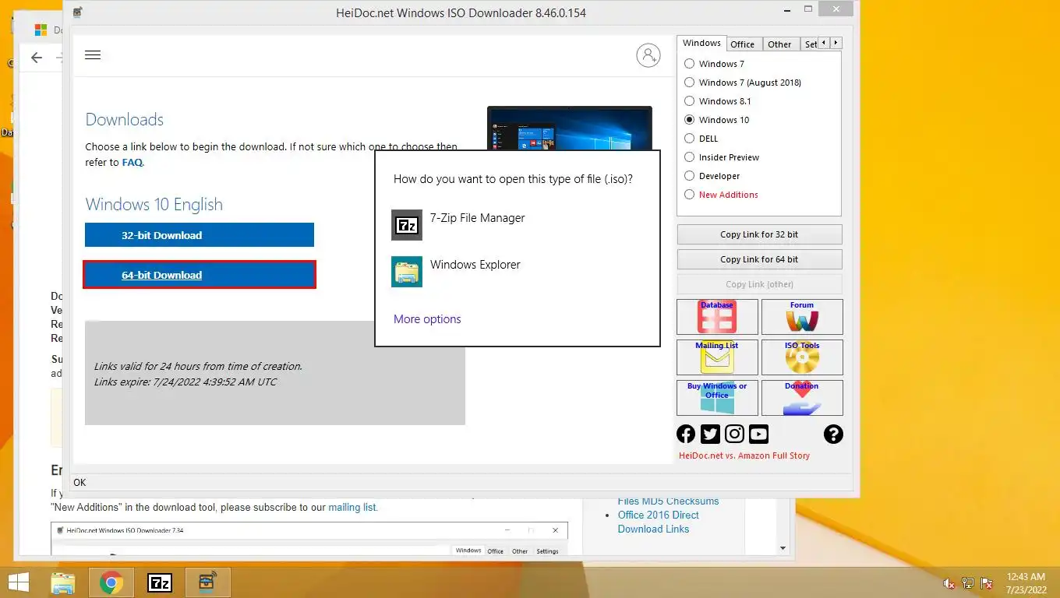Open the Forum icon tile
This screenshot has width=1060, height=598.
click(802, 317)
